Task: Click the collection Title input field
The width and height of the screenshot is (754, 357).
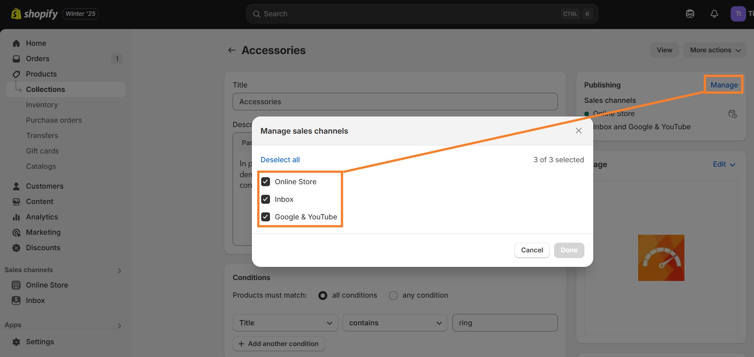Action: (395, 102)
